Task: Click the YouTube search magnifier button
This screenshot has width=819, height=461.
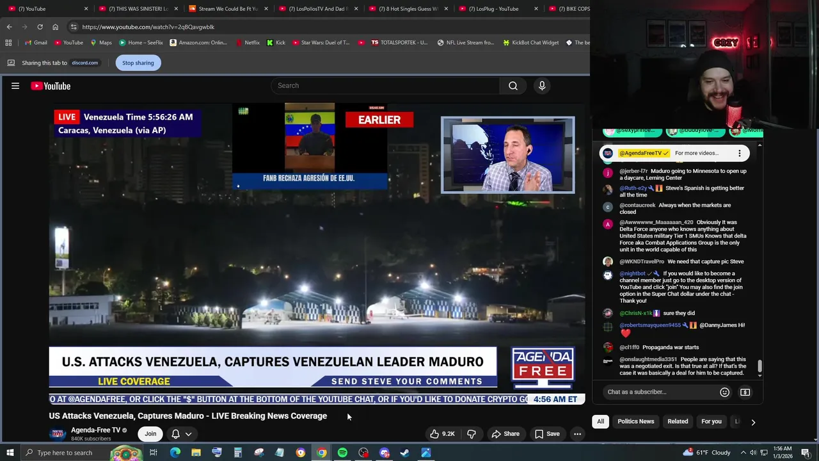Action: pyautogui.click(x=513, y=86)
